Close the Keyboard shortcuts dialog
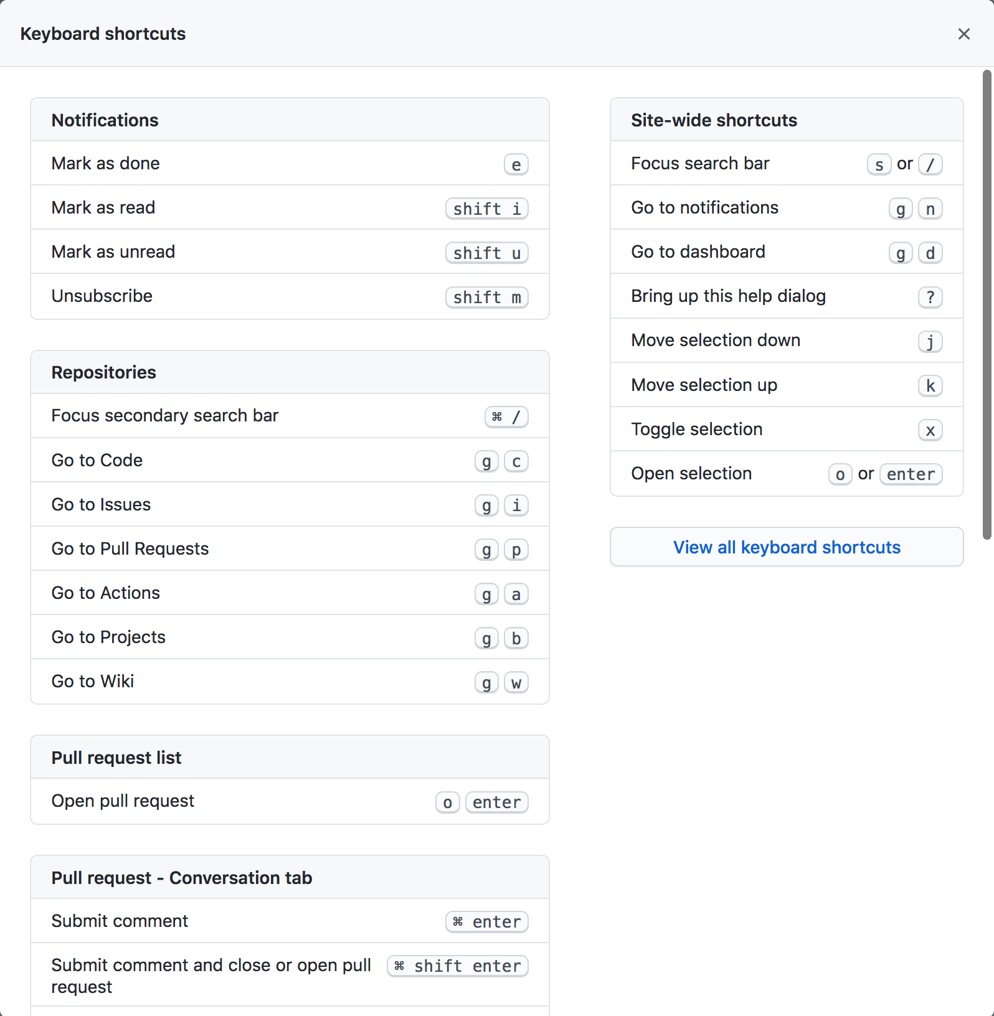This screenshot has height=1016, width=994. click(963, 34)
